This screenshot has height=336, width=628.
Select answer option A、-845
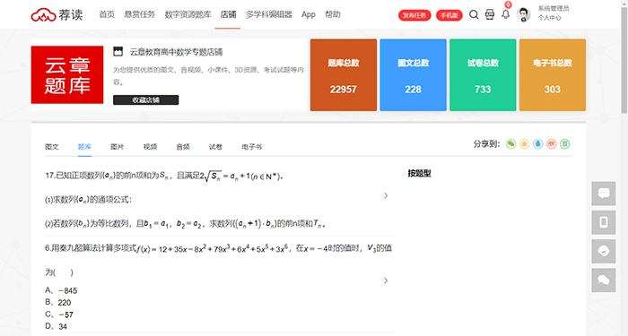pos(61,290)
